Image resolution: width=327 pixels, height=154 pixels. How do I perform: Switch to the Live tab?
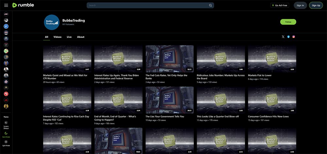point(69,37)
